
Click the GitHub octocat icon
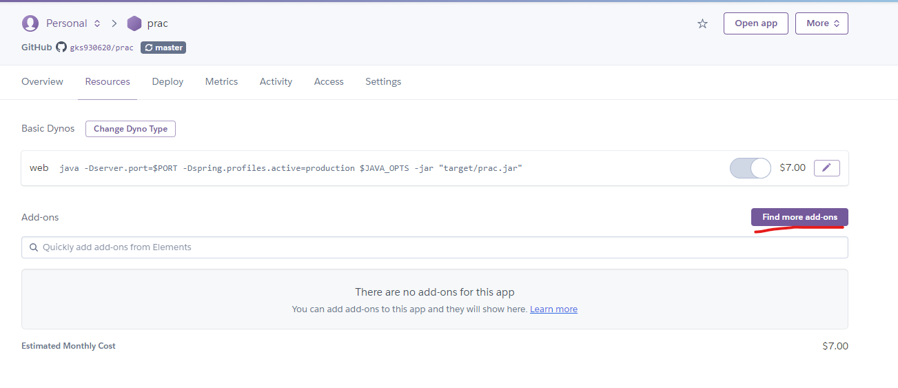pyautogui.click(x=61, y=48)
